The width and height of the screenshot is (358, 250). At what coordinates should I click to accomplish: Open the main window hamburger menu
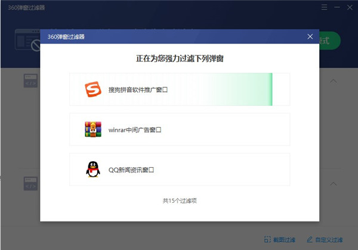[324, 7]
